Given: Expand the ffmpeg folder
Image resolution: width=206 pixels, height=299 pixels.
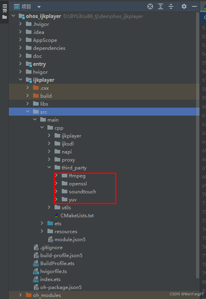Looking at the screenshot, I should coord(56,176).
